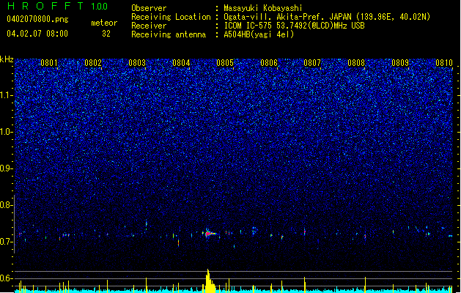Click the 0808 time marker
461x293 pixels.
(356, 63)
